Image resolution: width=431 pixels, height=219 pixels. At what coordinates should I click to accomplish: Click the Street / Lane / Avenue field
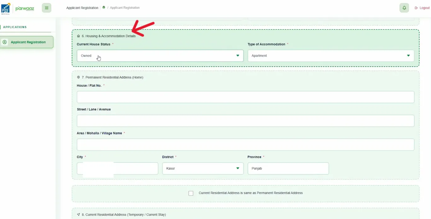[245, 121]
